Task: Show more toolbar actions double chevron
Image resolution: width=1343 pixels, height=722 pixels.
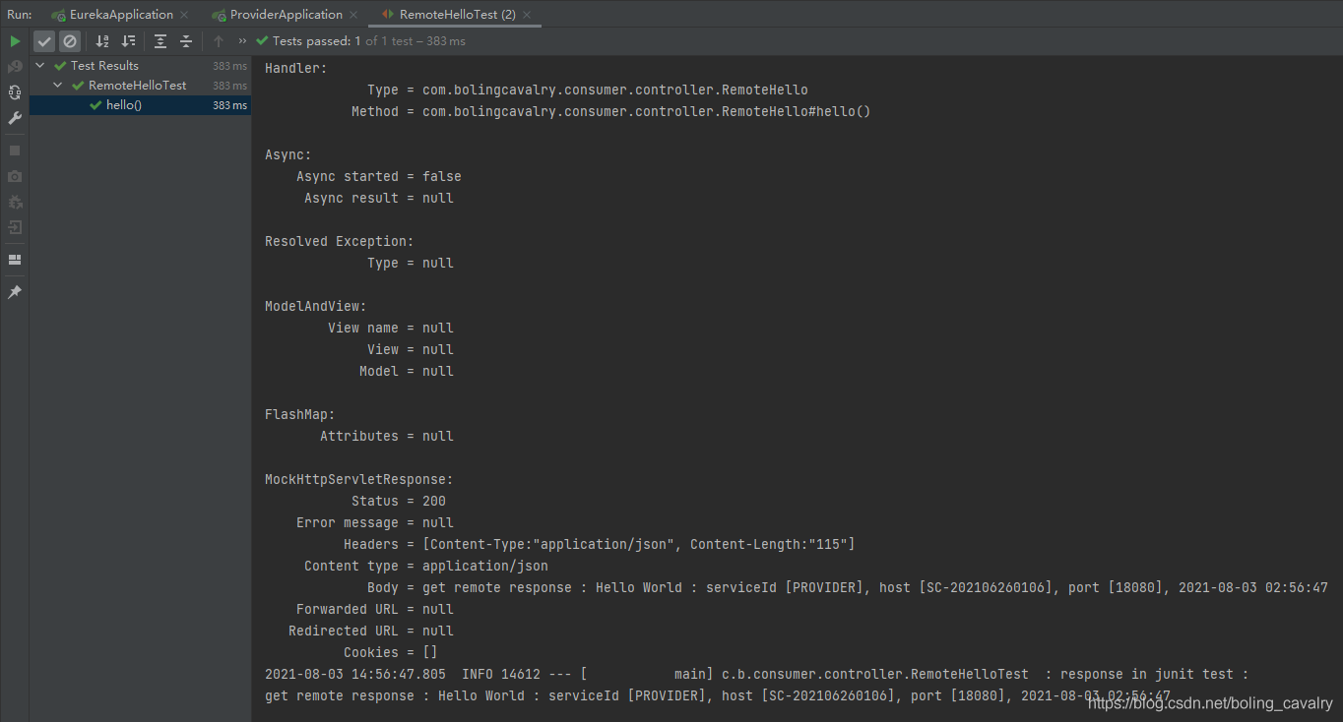Action: (x=243, y=41)
